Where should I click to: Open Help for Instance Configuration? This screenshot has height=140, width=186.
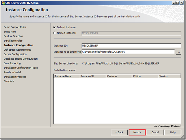(x=173, y=132)
